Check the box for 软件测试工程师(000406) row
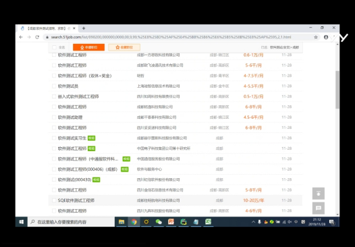 click(x=54, y=169)
